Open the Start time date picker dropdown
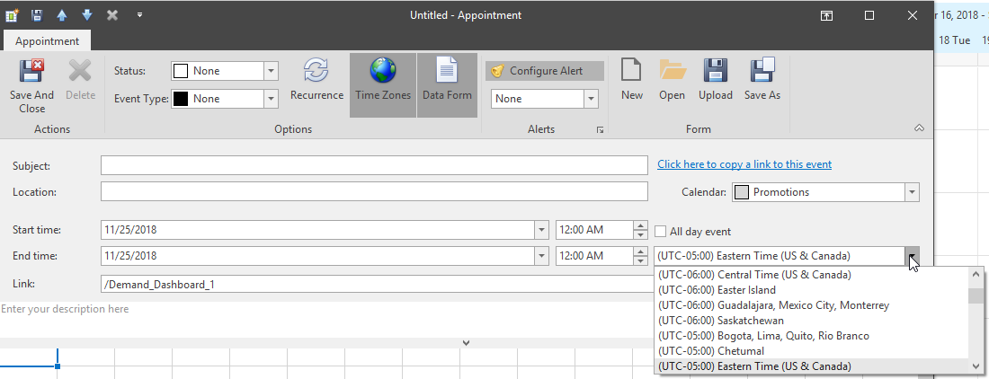The height and width of the screenshot is (379, 989). (x=542, y=231)
